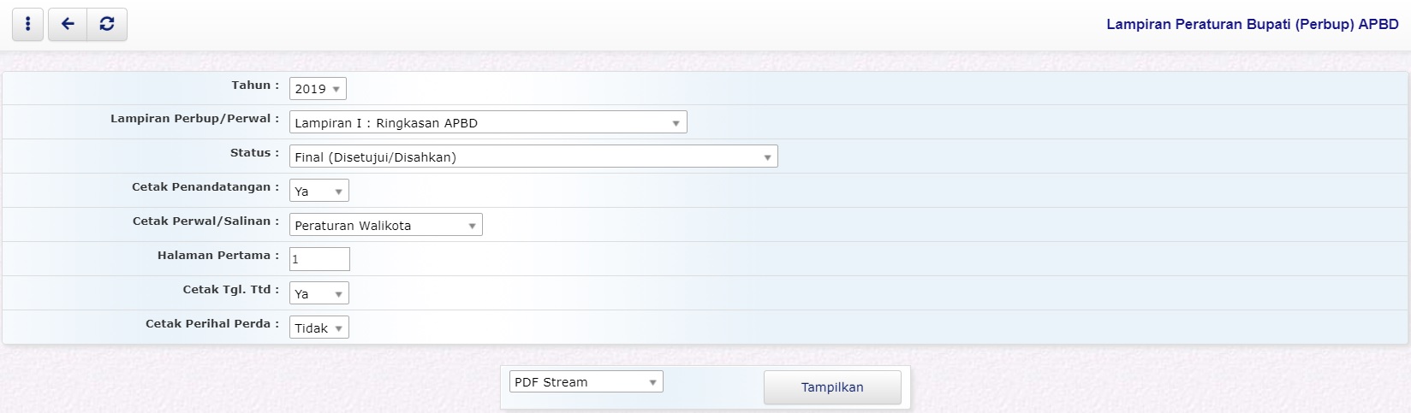Click the Cetak Penandatangan label
The height and width of the screenshot is (413, 1411).
tap(205, 187)
